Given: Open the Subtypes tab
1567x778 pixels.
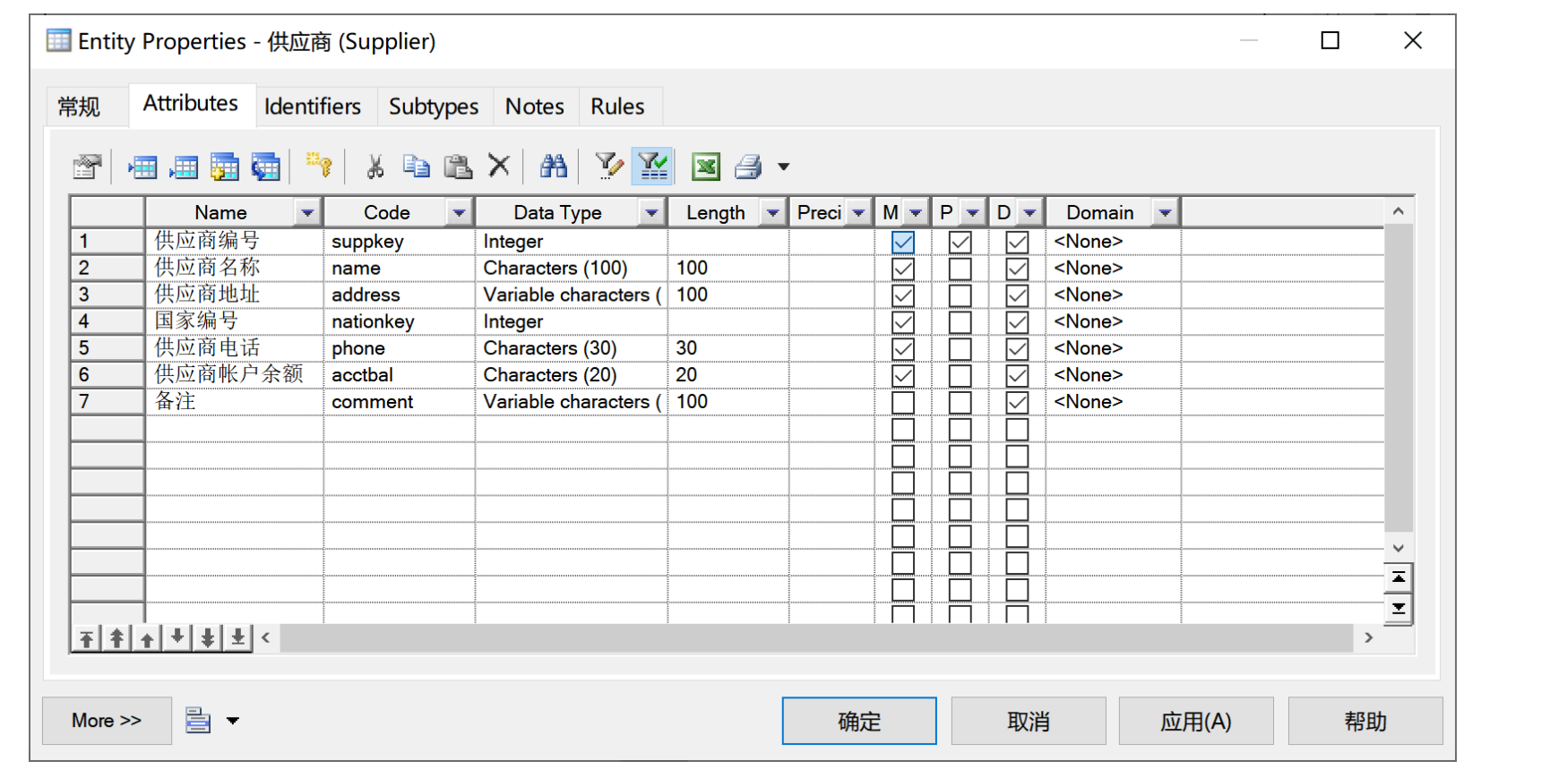Looking at the screenshot, I should pos(434,107).
